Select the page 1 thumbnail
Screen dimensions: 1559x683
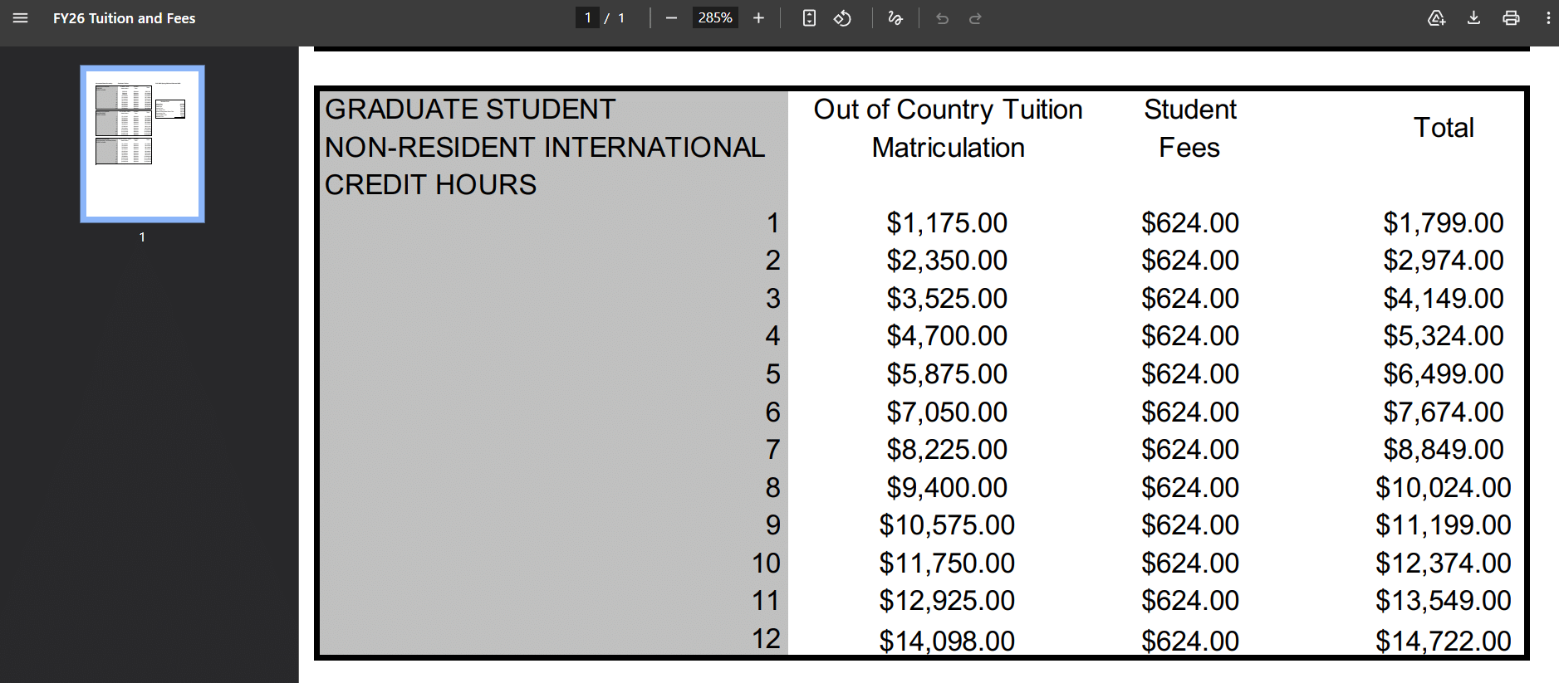[x=142, y=144]
